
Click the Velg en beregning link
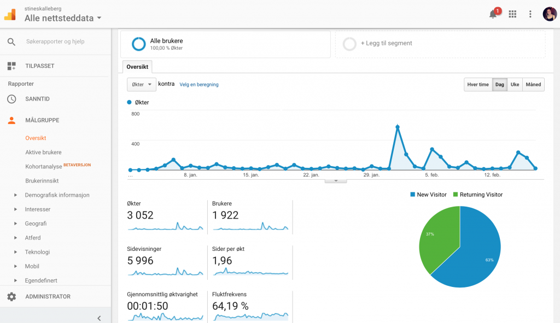pyautogui.click(x=199, y=85)
